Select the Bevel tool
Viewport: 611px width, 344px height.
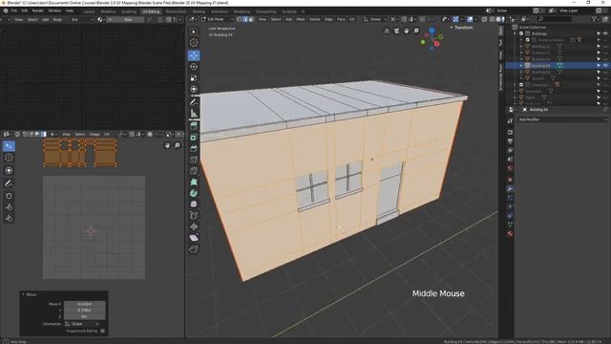point(194,149)
